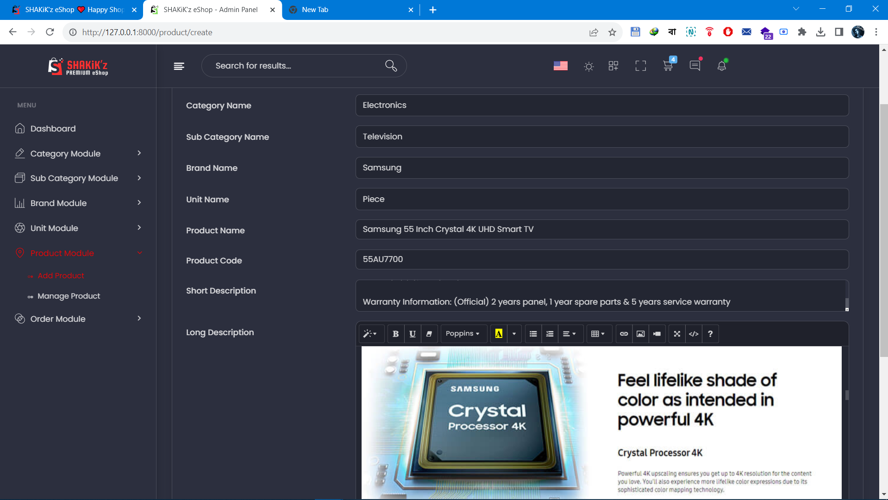Click the share page icon in address bar

[x=594, y=32]
